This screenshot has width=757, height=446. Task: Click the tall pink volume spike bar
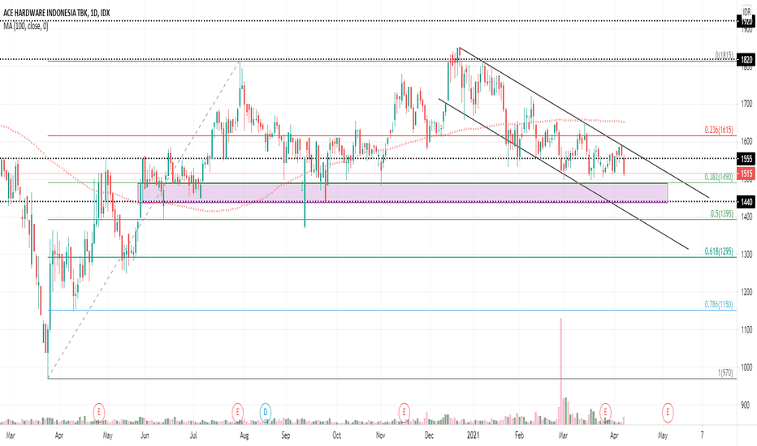coord(561,371)
